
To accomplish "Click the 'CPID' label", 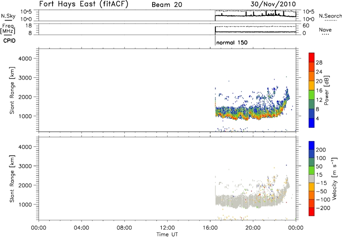I will click(9, 41).
